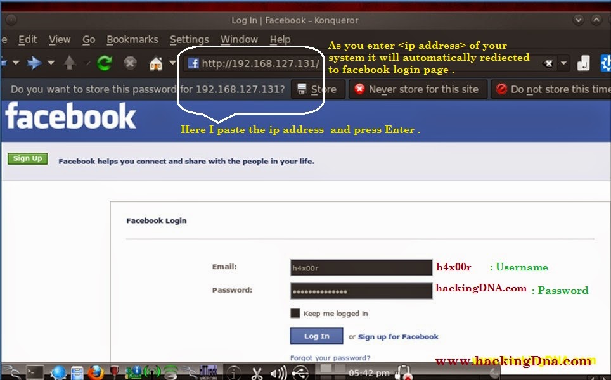Launch Firefox from the taskbar
The image size is (611, 380).
coord(96,372)
